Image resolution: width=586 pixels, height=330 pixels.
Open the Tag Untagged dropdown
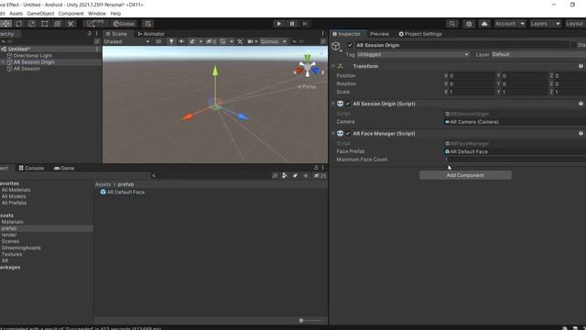413,55
